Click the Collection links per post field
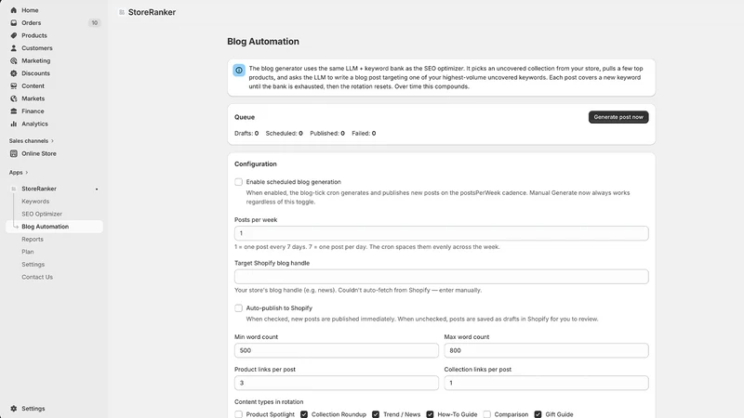This screenshot has height=418, width=744. (546, 383)
